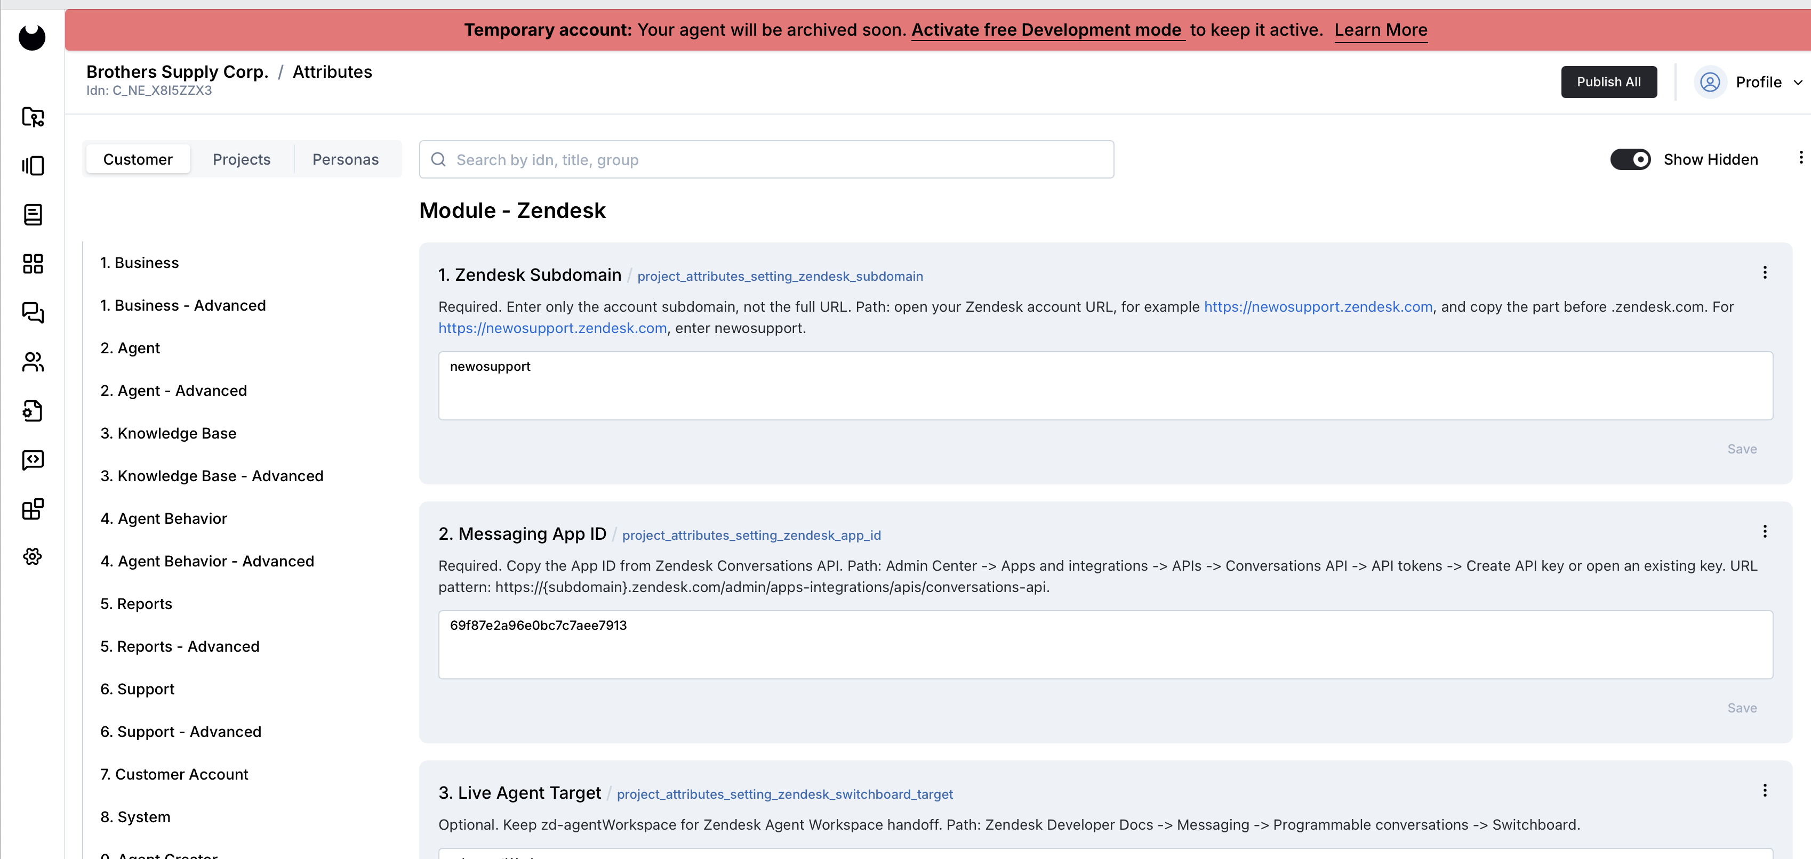This screenshot has width=1811, height=859.
Task: Select '4. Agent Behavior - Advanced' group
Action: [207, 561]
